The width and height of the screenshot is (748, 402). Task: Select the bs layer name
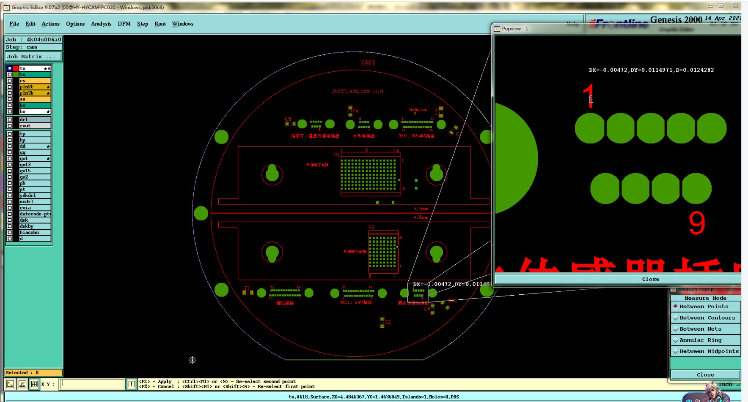(35, 105)
